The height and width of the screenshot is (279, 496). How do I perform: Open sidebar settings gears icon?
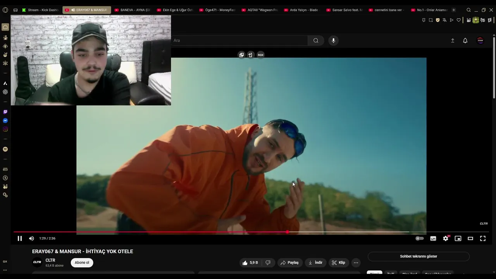5,195
